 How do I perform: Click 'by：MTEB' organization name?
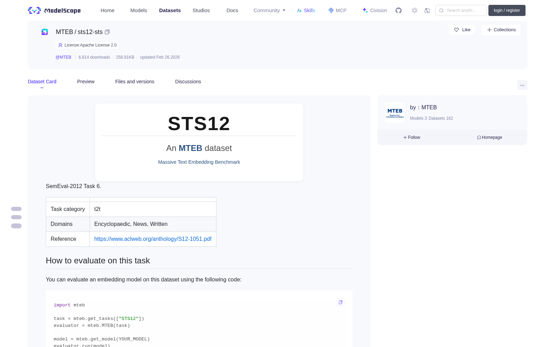point(423,108)
